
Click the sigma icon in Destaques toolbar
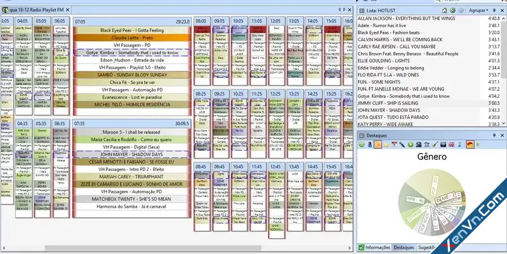tap(460, 144)
